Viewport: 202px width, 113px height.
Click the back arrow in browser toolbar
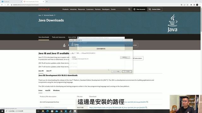(2, 5)
